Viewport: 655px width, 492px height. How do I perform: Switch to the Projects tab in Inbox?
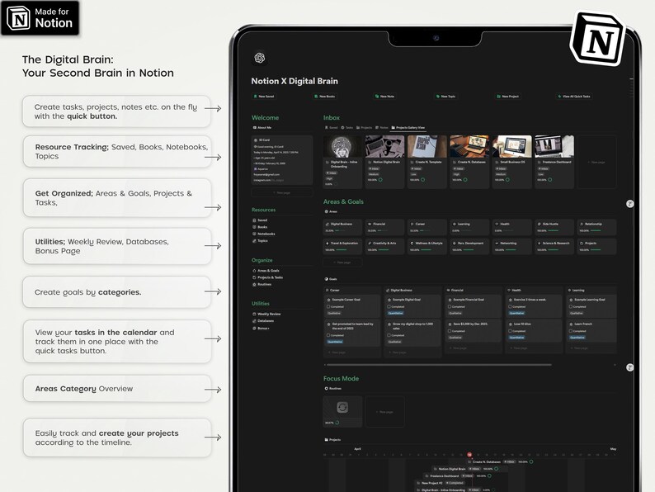coord(365,127)
